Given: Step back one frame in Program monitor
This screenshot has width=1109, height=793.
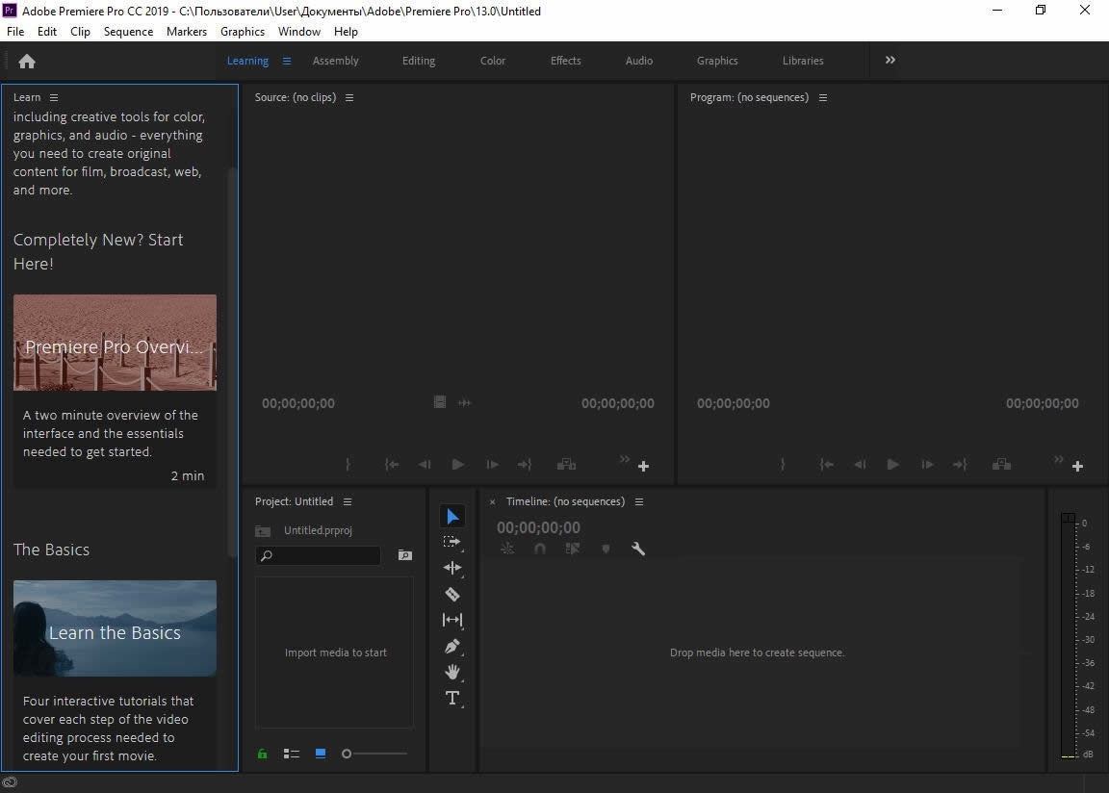Looking at the screenshot, I should click(860, 465).
